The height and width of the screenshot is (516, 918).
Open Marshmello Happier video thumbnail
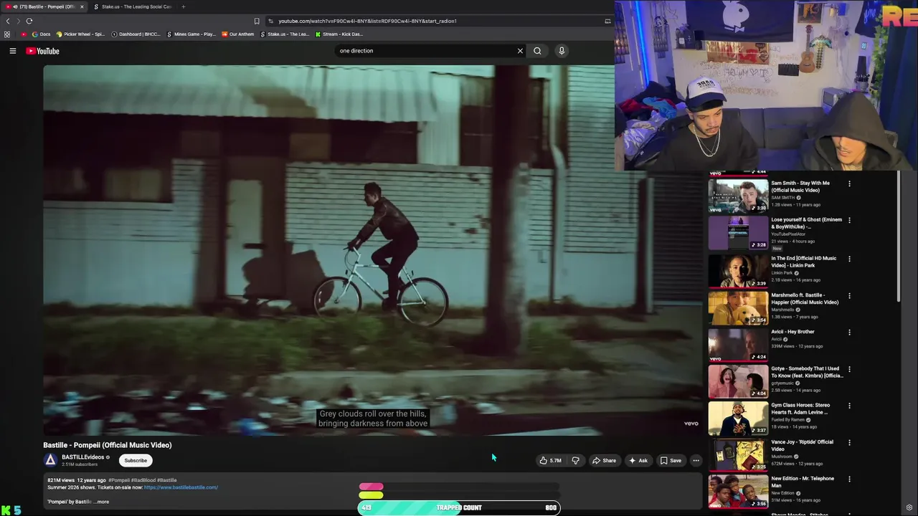pyautogui.click(x=738, y=307)
